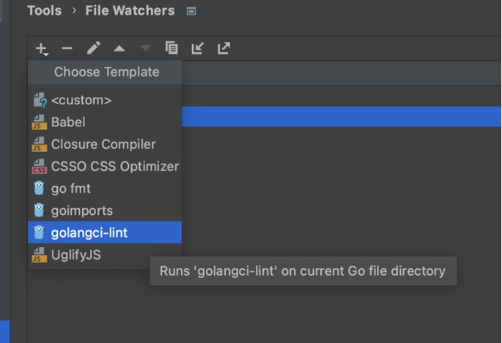
Task: Choose the golangci-lint template
Action: click(89, 233)
